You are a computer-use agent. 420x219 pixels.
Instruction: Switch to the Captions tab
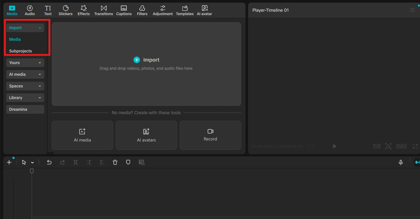(x=124, y=10)
